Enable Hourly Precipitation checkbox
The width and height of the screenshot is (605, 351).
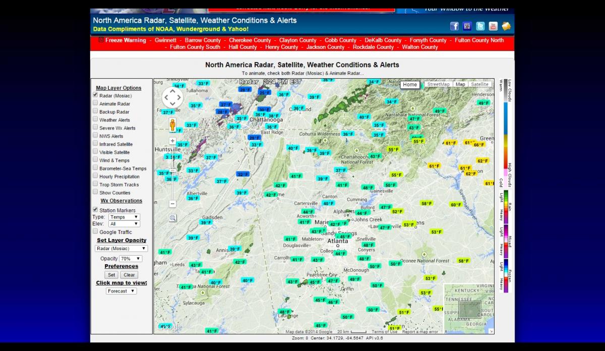tap(95, 175)
